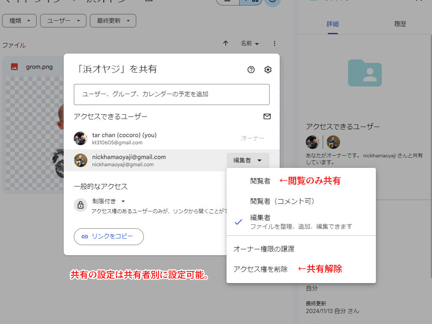Select the 閲覧者 viewer role
The image size is (432, 324).
(260, 181)
